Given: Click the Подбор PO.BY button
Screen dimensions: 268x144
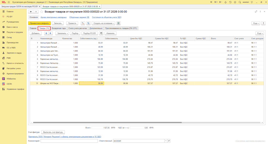Looking at the screenshot, I should pos(90,33).
